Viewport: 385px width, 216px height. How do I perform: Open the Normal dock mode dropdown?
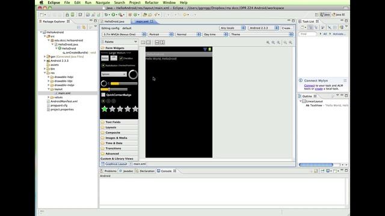click(x=188, y=34)
